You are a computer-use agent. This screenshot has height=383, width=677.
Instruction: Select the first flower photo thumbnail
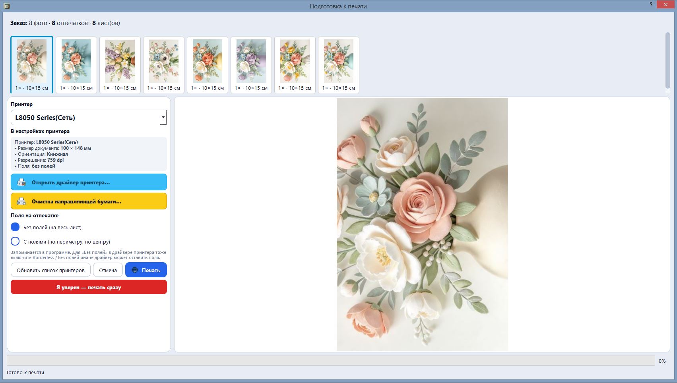[x=32, y=65]
